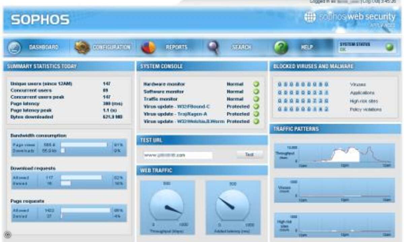Open the Configuration tab

pyautogui.click(x=111, y=47)
